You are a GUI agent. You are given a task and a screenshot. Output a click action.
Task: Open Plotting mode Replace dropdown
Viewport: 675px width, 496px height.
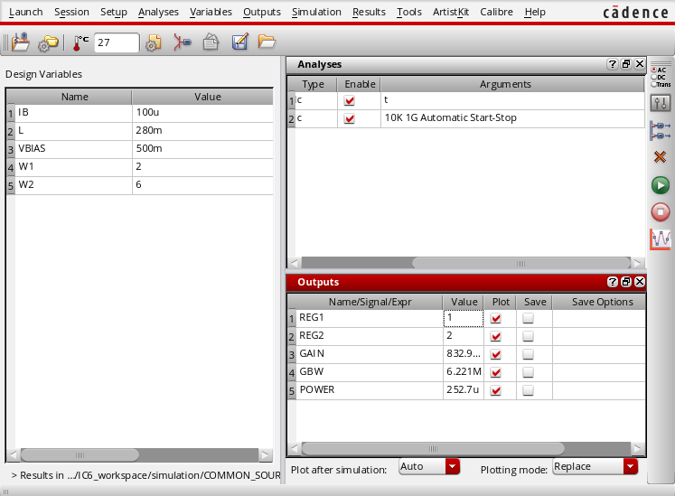point(595,467)
